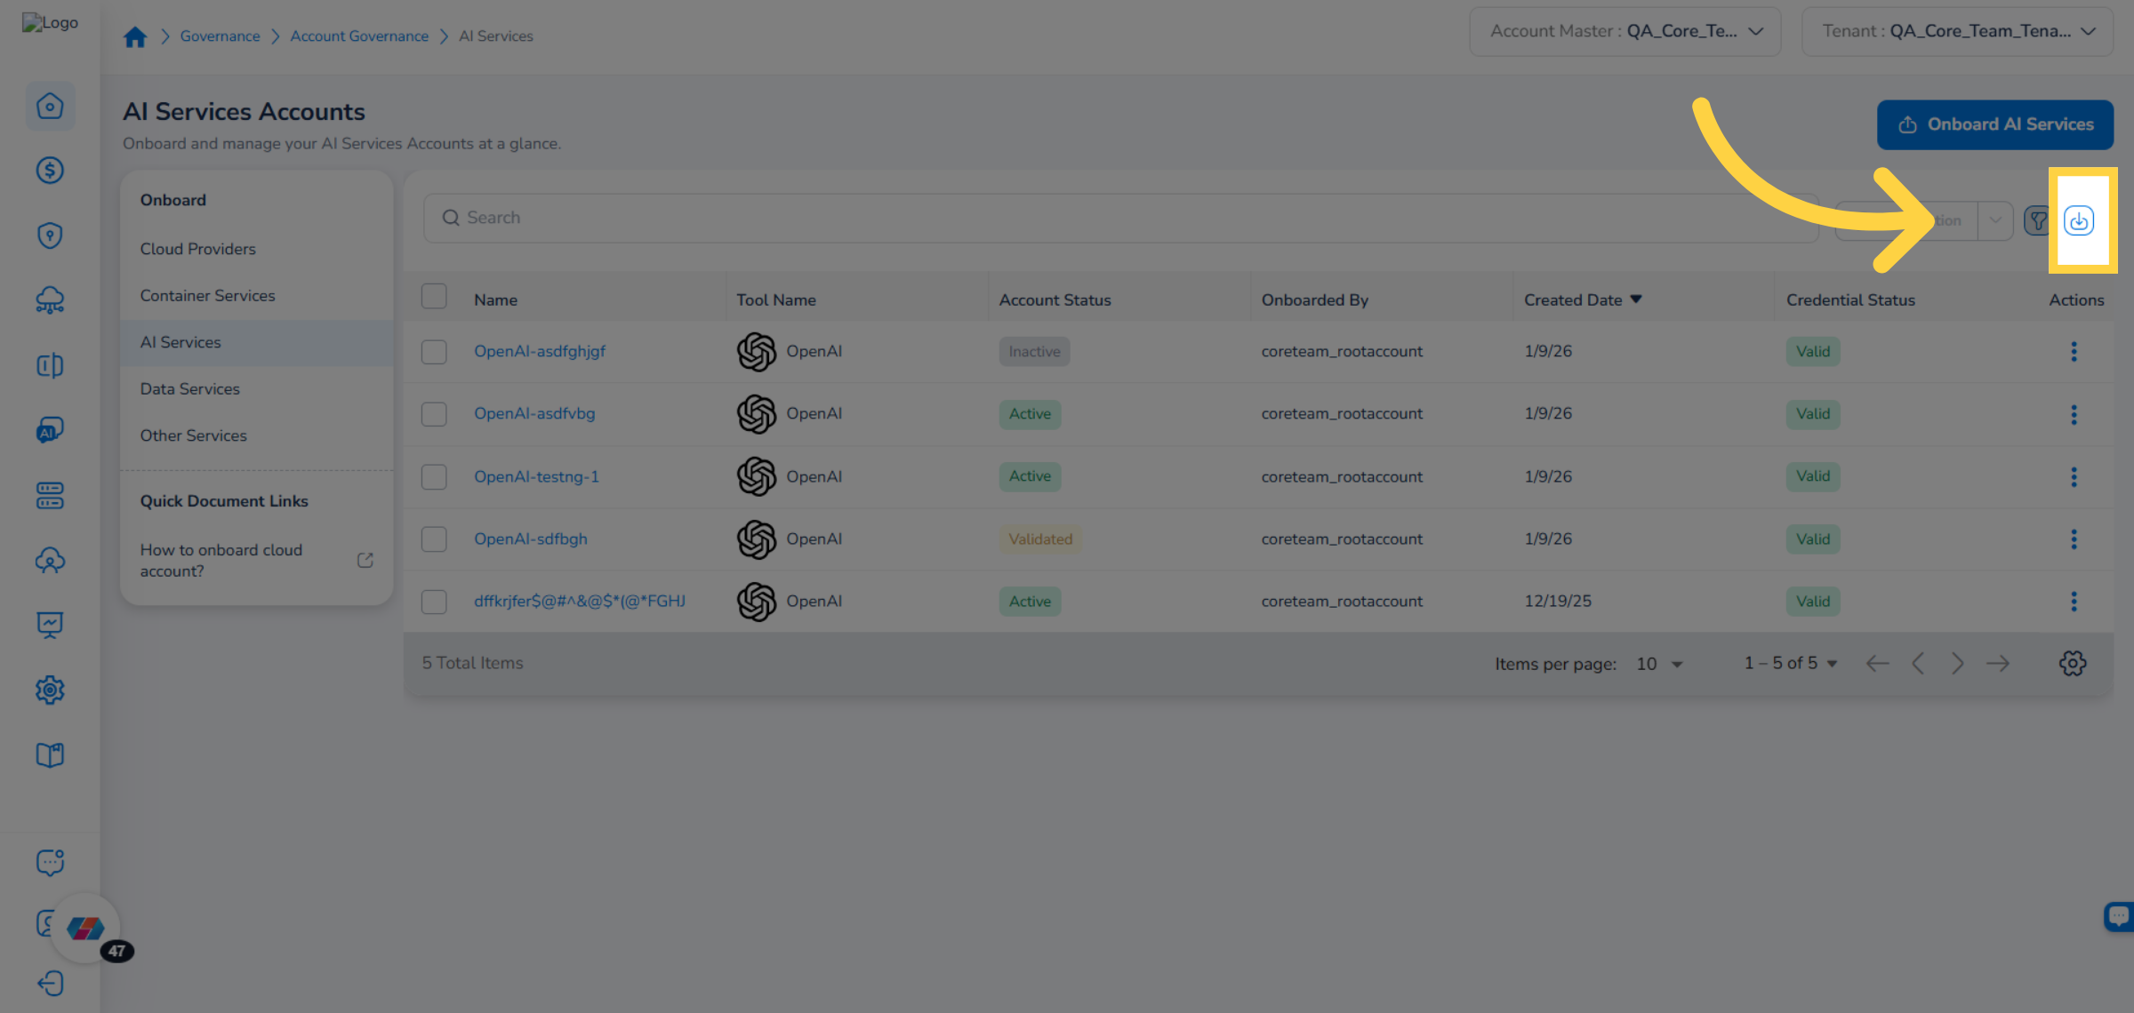Open the OpenAI-testng-1 account link
Image resolution: width=2134 pixels, height=1013 pixels.
pyautogui.click(x=536, y=477)
